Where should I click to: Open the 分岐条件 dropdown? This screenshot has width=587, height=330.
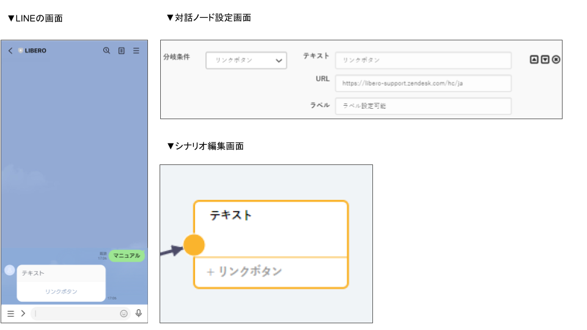tap(246, 61)
